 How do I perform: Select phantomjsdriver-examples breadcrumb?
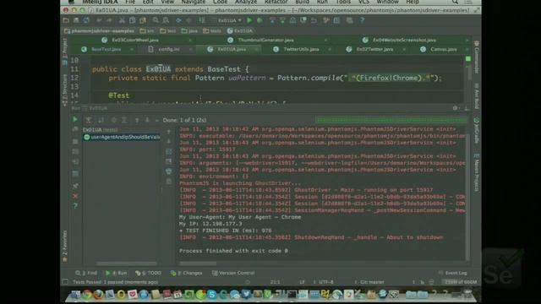tap(100, 30)
